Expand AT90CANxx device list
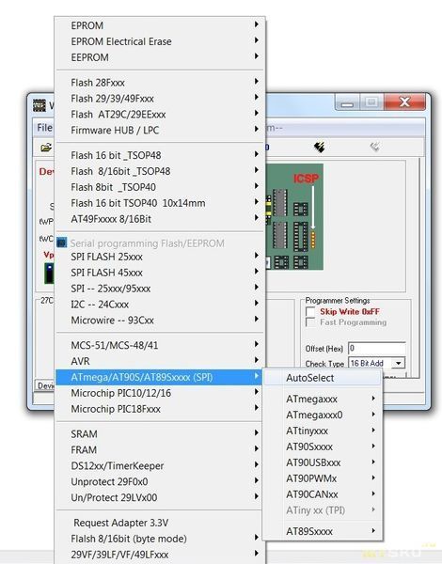 [x=323, y=493]
